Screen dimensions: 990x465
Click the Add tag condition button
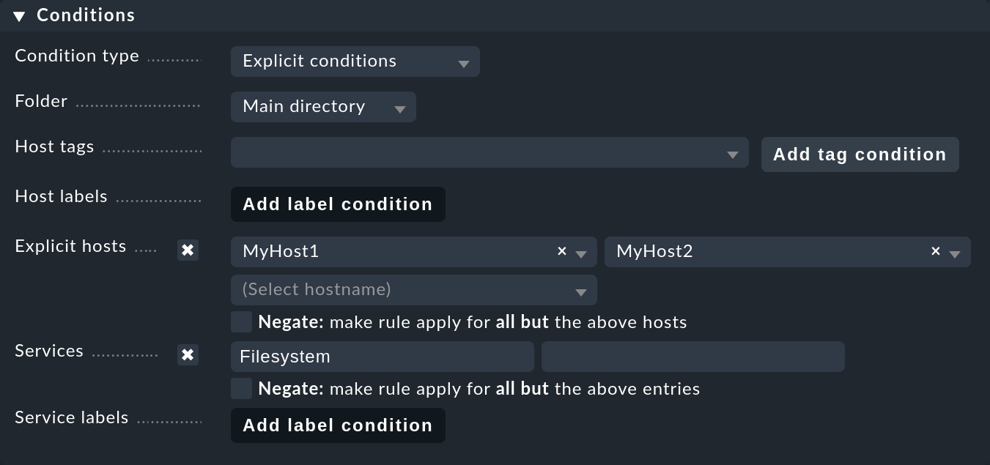pos(860,155)
